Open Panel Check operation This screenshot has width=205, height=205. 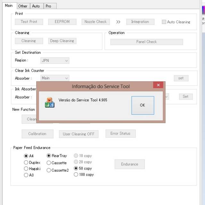point(146,42)
